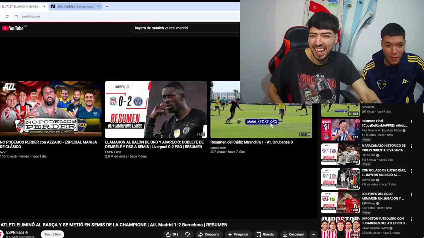Open the AZZ channel link
The height and width of the screenshot is (238, 424).
click(x=3, y=152)
